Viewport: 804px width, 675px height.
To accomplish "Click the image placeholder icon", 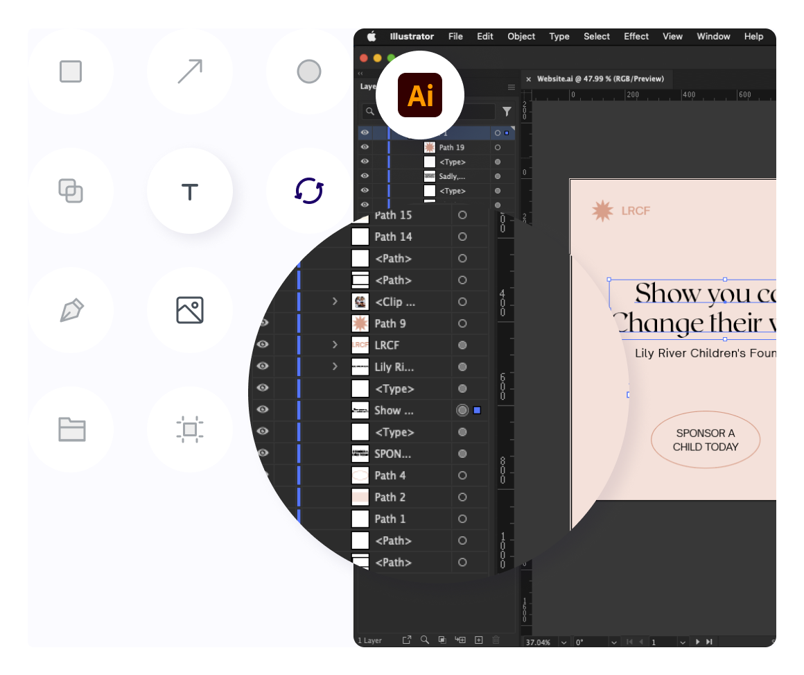I will 189,310.
